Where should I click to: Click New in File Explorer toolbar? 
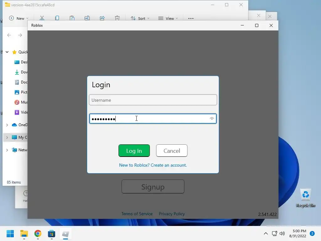click(18, 18)
